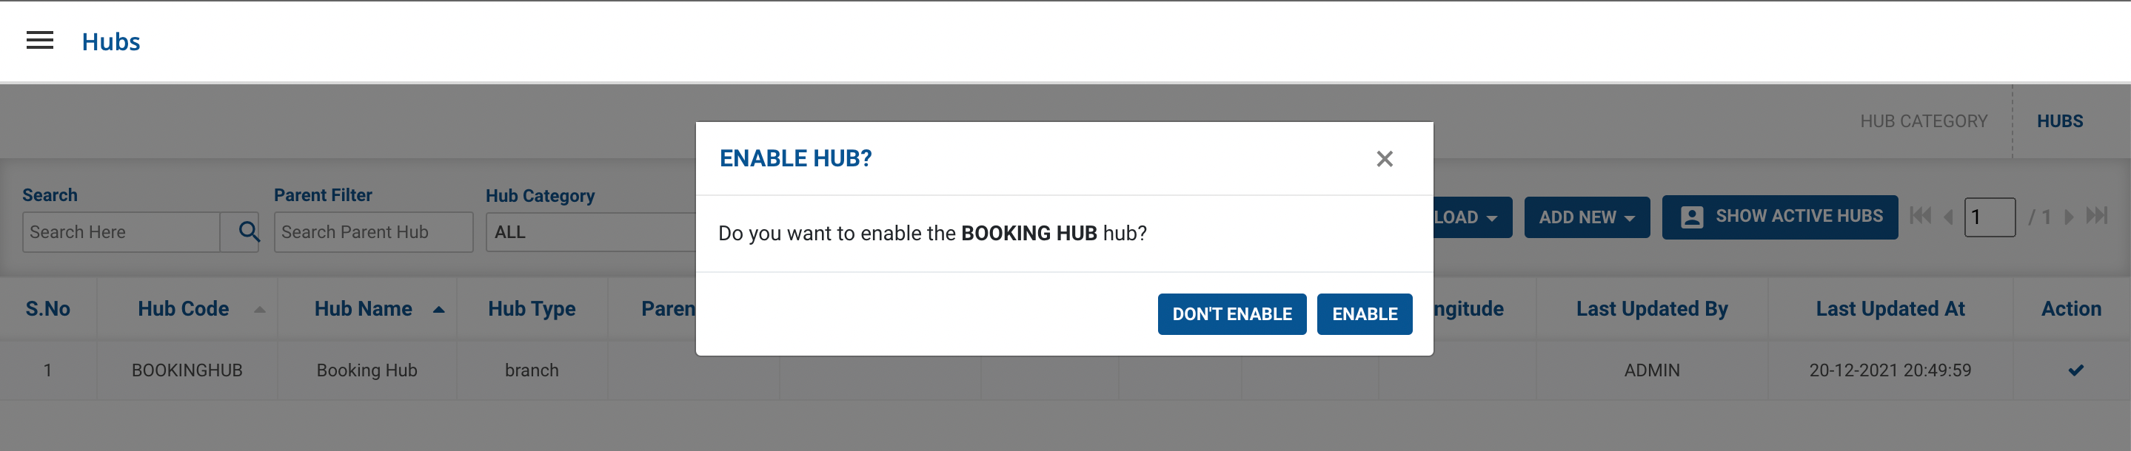Screen dimensions: 2131x451
Task: Go to the first page
Action: (x=1920, y=217)
